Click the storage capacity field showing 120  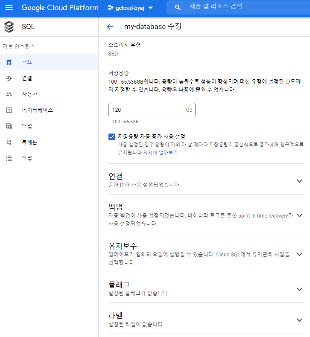(152, 110)
